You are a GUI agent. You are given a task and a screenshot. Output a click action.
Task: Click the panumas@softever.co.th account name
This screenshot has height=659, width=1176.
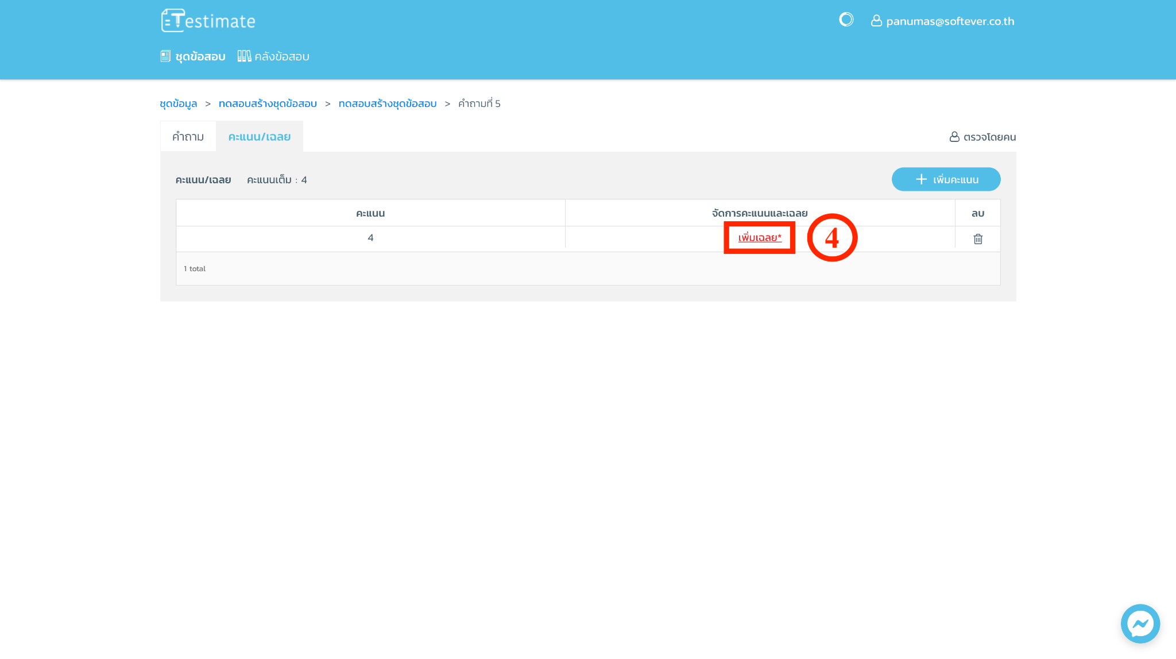tap(950, 21)
